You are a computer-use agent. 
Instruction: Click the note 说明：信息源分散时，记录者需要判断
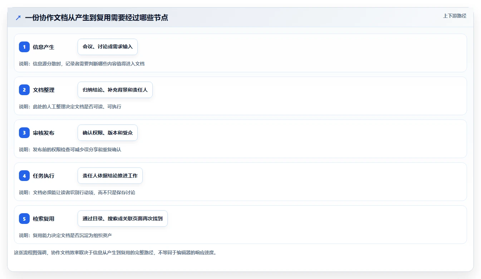[x=82, y=64]
